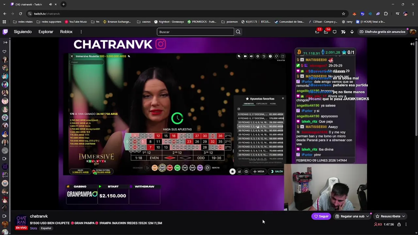Open the inbox icon with 14 badge
418x235 pixels.
coord(326,32)
